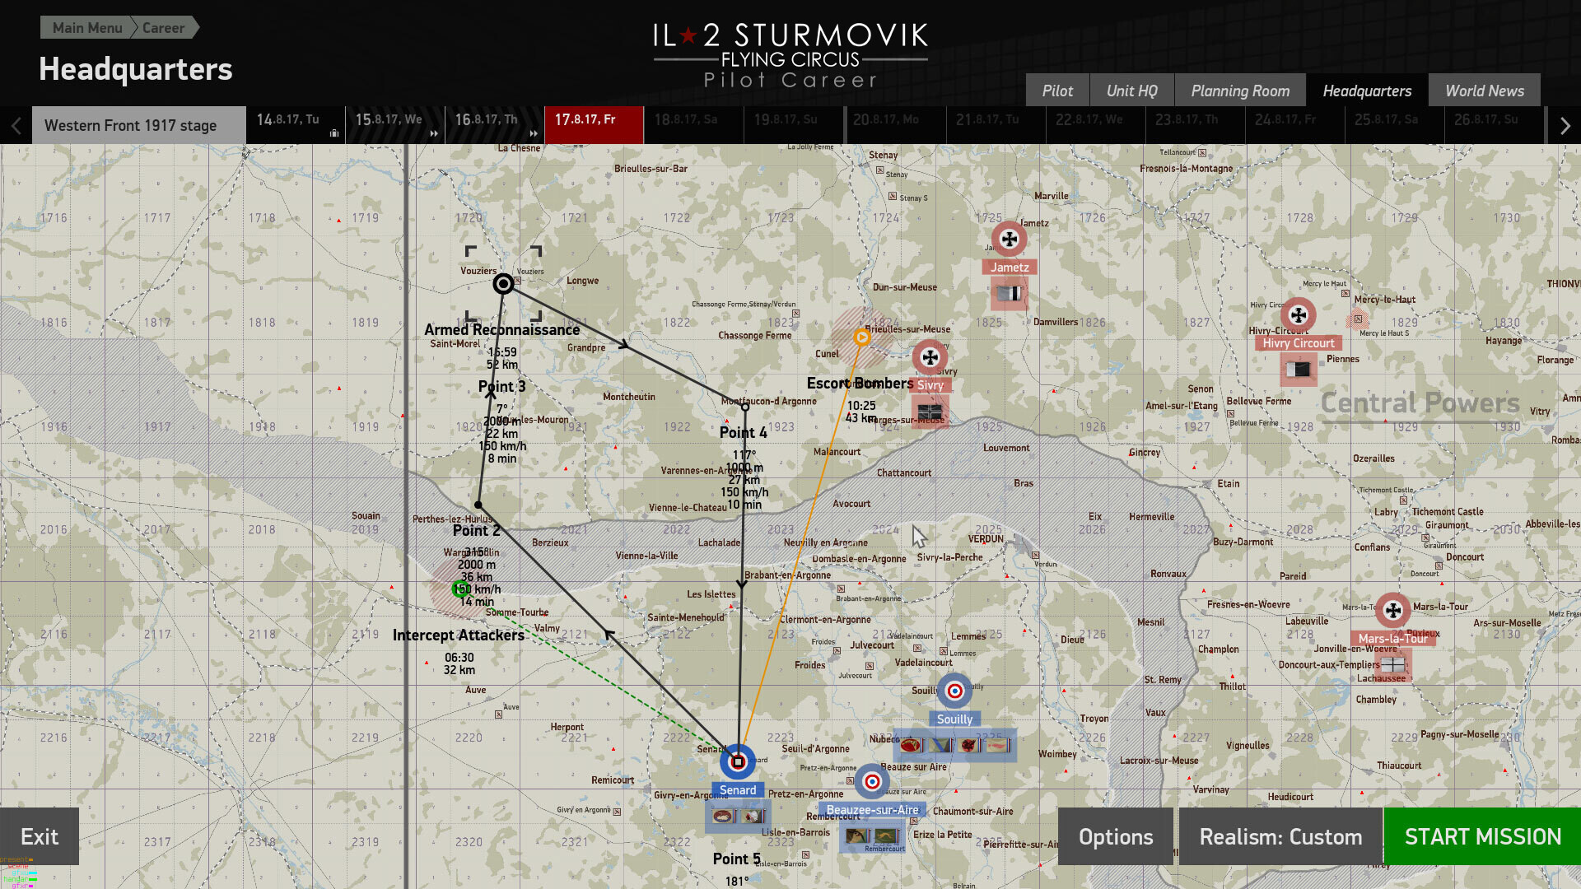Click the VERDUN town label
1581x889 pixels.
986,539
